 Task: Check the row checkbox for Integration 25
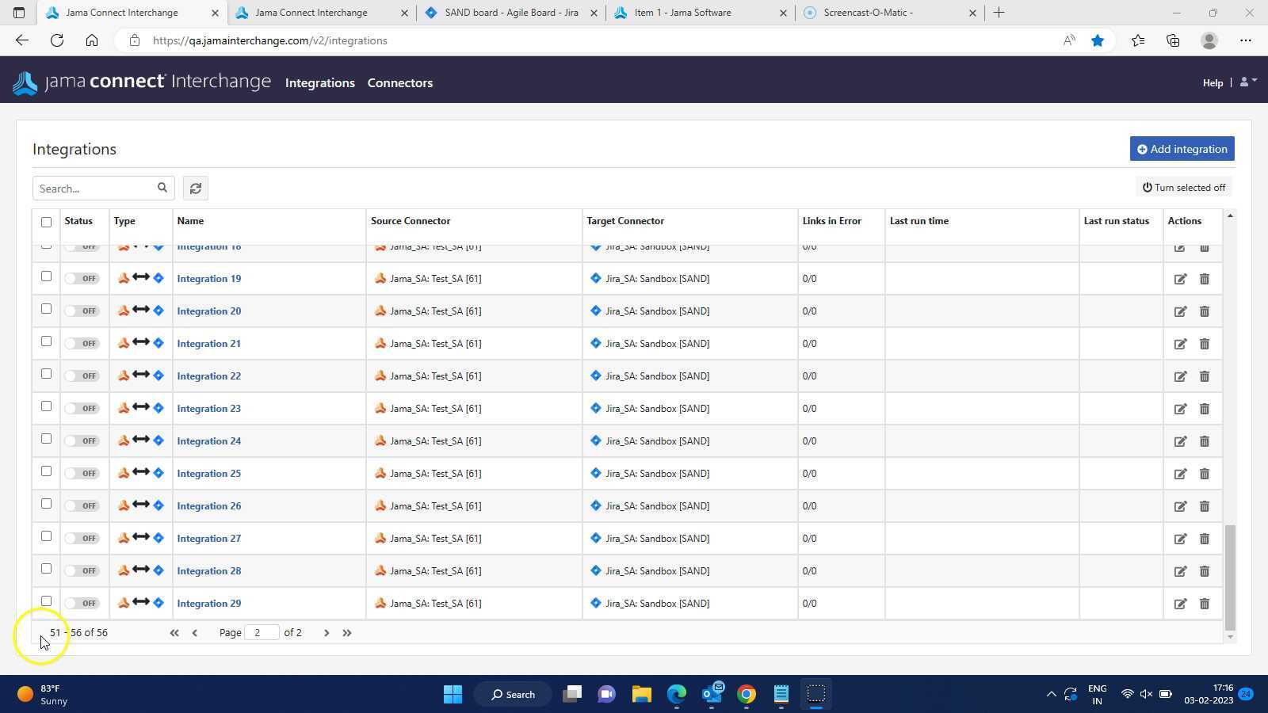[46, 472]
